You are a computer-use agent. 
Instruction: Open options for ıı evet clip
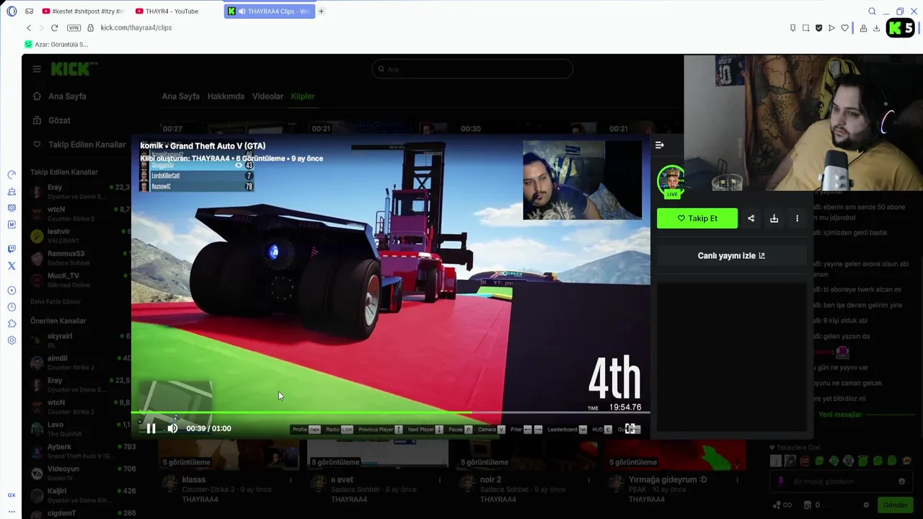point(439,480)
